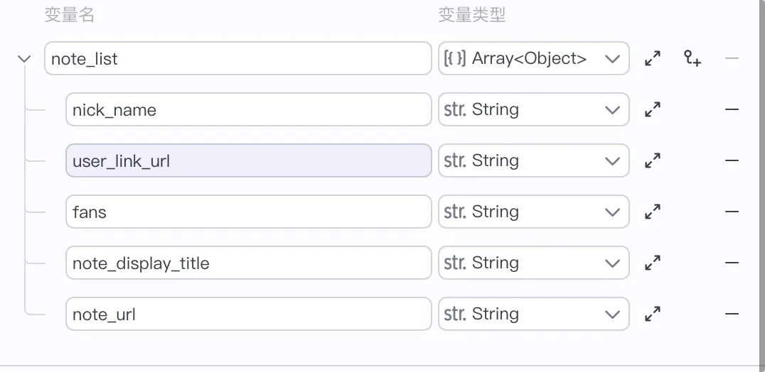Delete the fans variable row
The image size is (765, 372).
(x=732, y=212)
